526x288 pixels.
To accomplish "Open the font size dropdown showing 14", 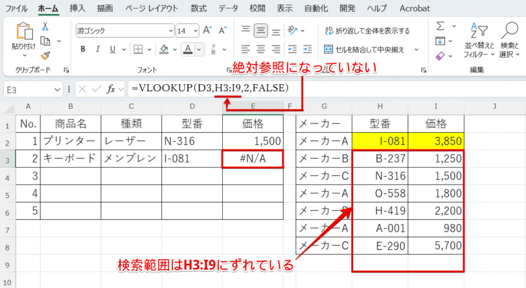I will [x=196, y=31].
